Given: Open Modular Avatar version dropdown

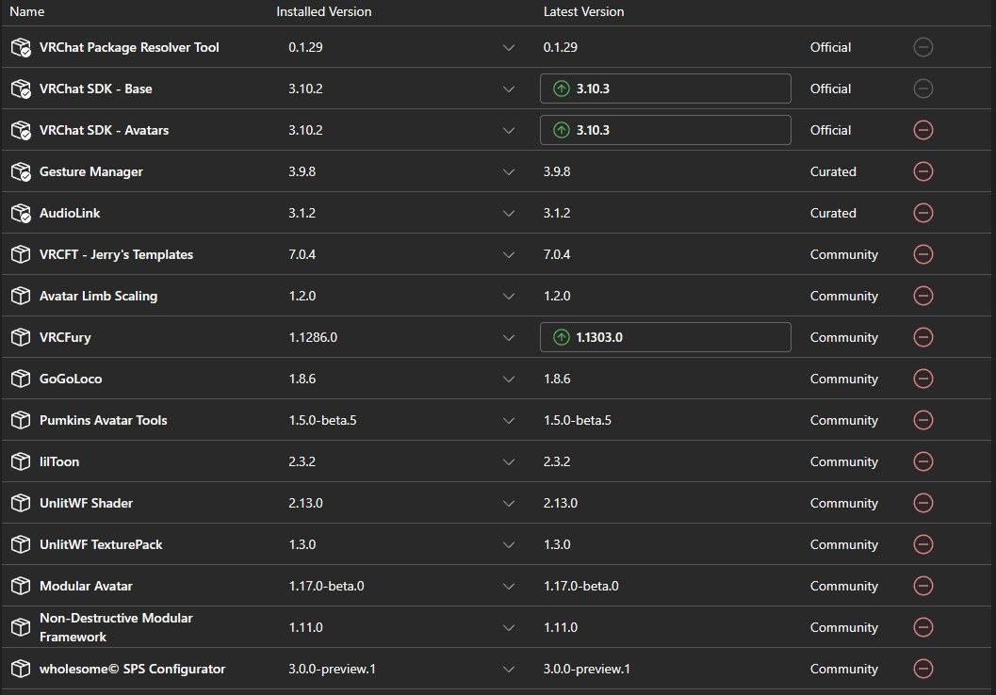Looking at the screenshot, I should 509,586.
